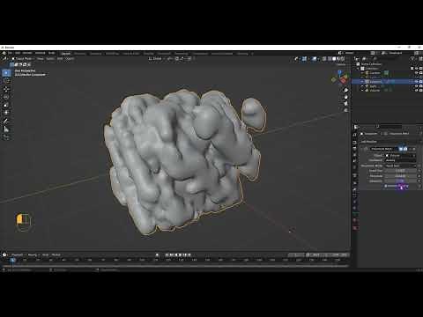Toggle the smooth shading checkbox in modifier
423x317 pixels.
click(x=386, y=186)
